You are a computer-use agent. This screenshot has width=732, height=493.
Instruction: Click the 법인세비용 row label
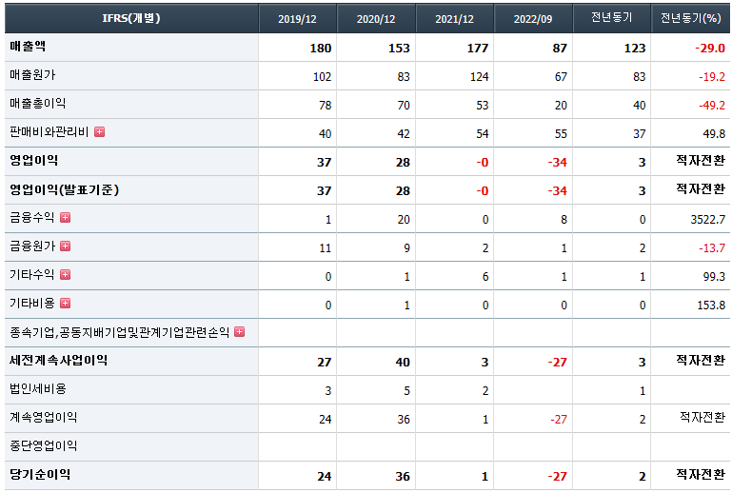[38, 389]
